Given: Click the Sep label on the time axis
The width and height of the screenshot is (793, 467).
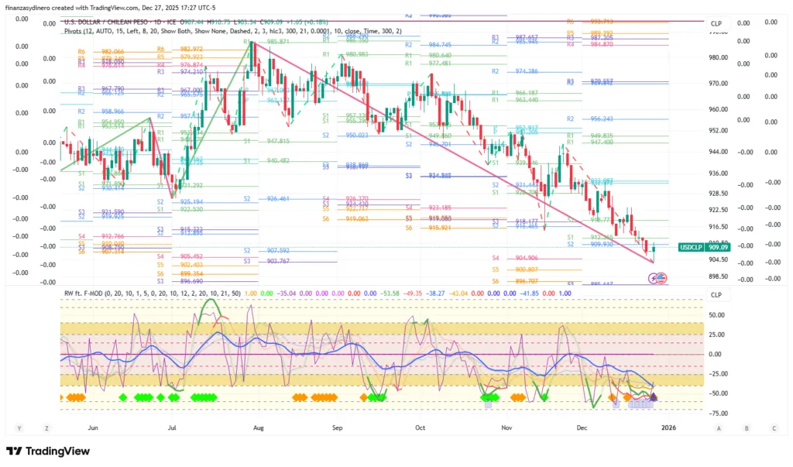Looking at the screenshot, I should (x=337, y=427).
